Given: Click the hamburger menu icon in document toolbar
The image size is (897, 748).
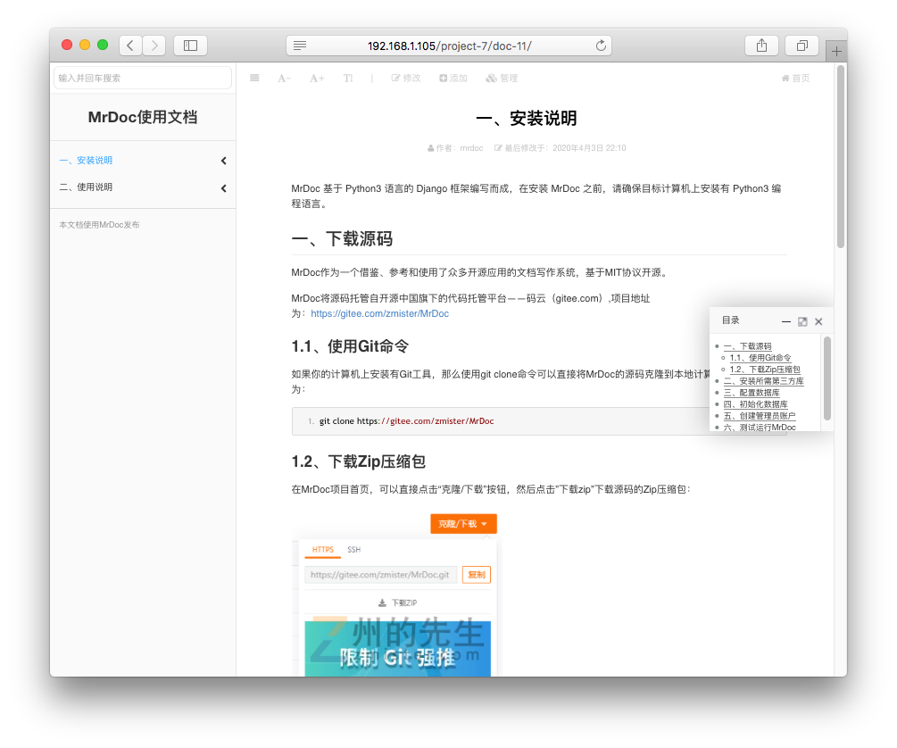Looking at the screenshot, I should (254, 79).
